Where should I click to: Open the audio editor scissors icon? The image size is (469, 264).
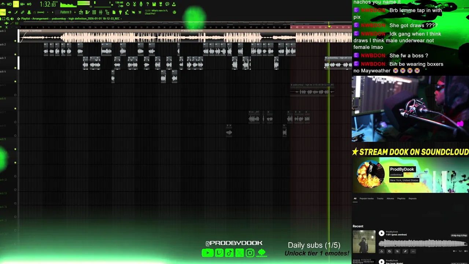point(134,4)
